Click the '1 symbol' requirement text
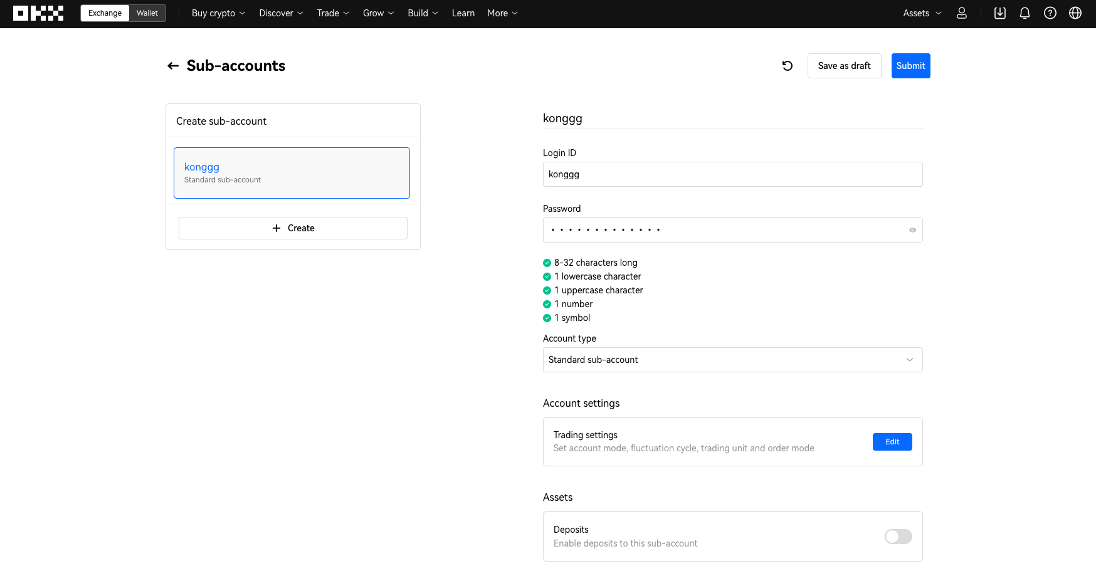The height and width of the screenshot is (581, 1096). pyautogui.click(x=572, y=318)
